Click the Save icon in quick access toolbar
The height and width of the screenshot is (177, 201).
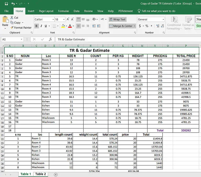6,4
